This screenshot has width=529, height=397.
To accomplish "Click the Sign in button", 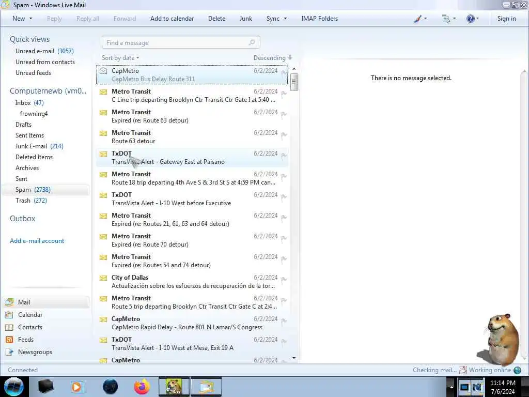I will tap(506, 19).
